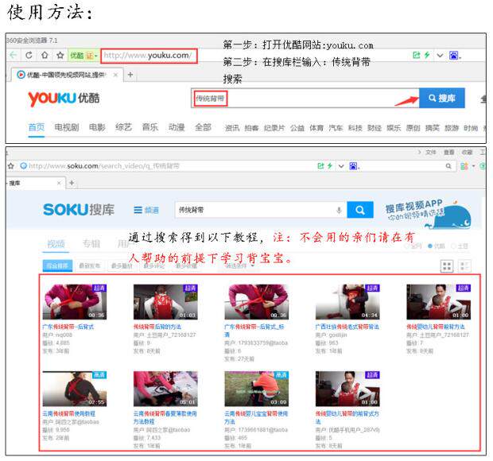The height and width of the screenshot is (461, 493).
Task: Switch to the 视频 results tab
Action: 56,243
